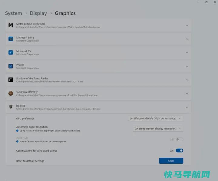The height and width of the screenshot is (181, 218).
Task: Click the Reset to default settings label
Action: (30, 161)
